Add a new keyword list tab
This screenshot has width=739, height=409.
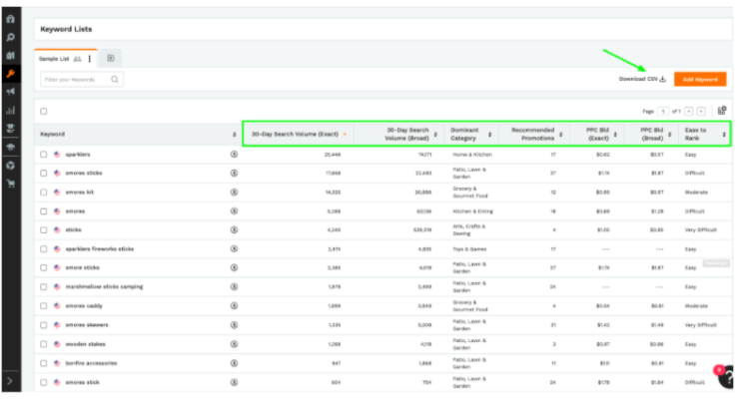(111, 58)
